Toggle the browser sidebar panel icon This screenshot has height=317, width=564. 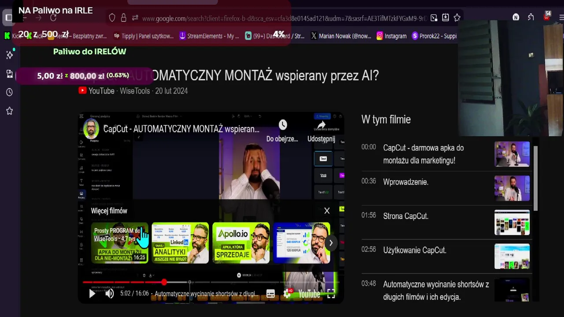pos(8,18)
